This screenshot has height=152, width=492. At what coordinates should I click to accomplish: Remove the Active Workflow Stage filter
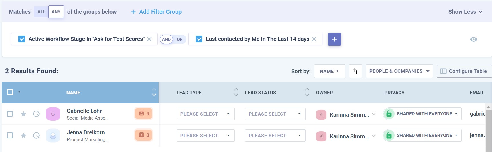point(149,39)
